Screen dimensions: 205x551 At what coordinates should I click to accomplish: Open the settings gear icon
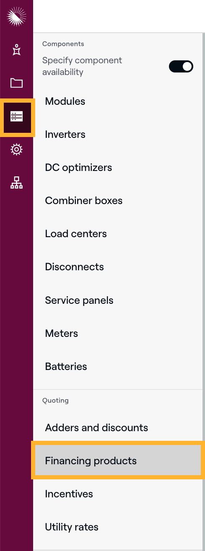click(x=16, y=149)
